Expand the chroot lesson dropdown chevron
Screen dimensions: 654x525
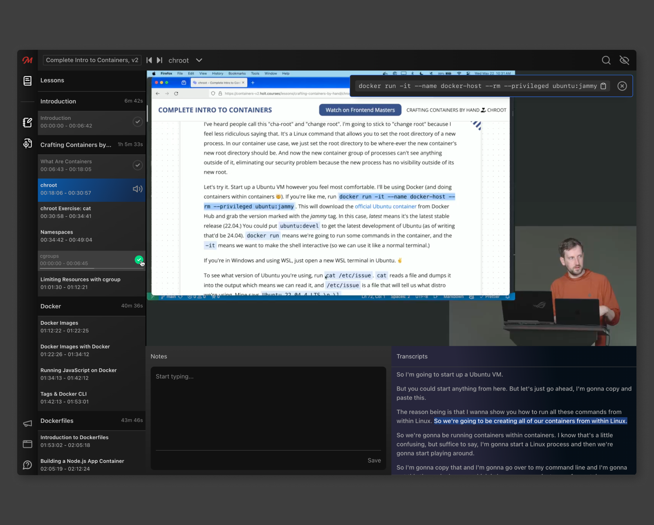pos(199,60)
